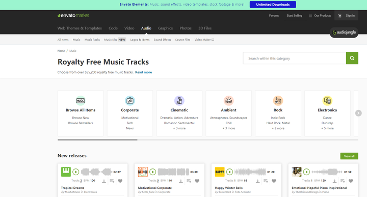Click the Unlimited Downloads button
The width and height of the screenshot is (367, 197).
click(273, 5)
